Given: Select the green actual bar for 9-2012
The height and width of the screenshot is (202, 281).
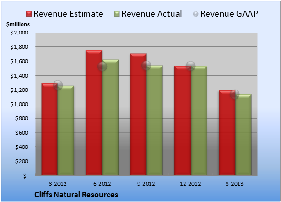Looking at the screenshot, I should pyautogui.click(x=154, y=120).
